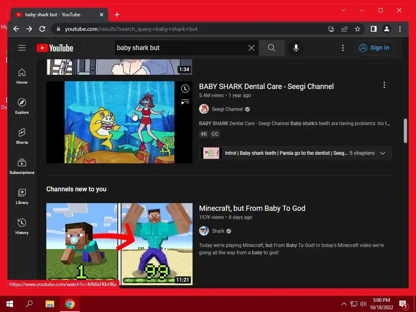Click the partially visible 1:34 video thumbnail

click(x=119, y=67)
